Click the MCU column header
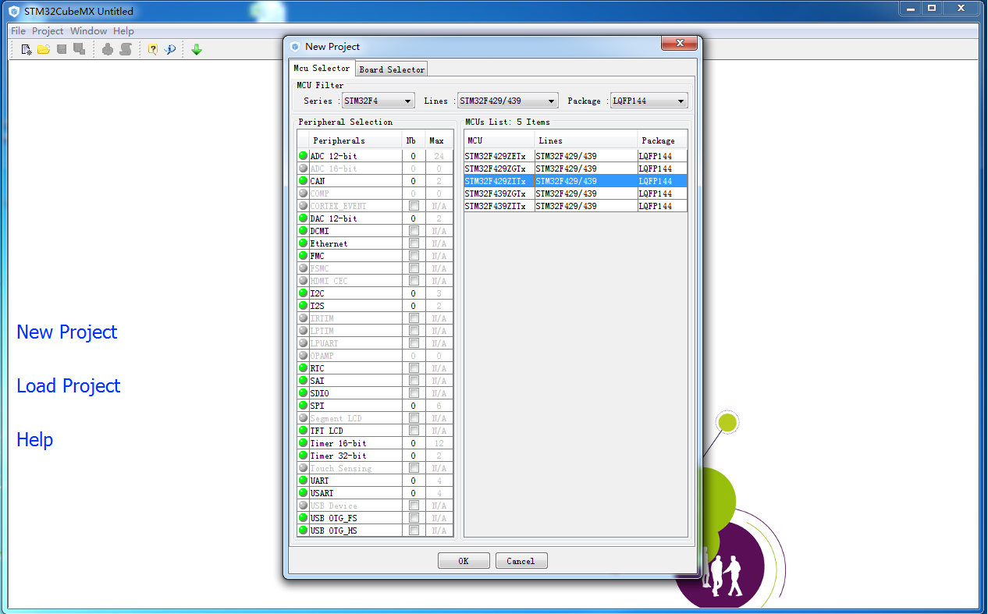The width and height of the screenshot is (988, 614). tap(499, 140)
